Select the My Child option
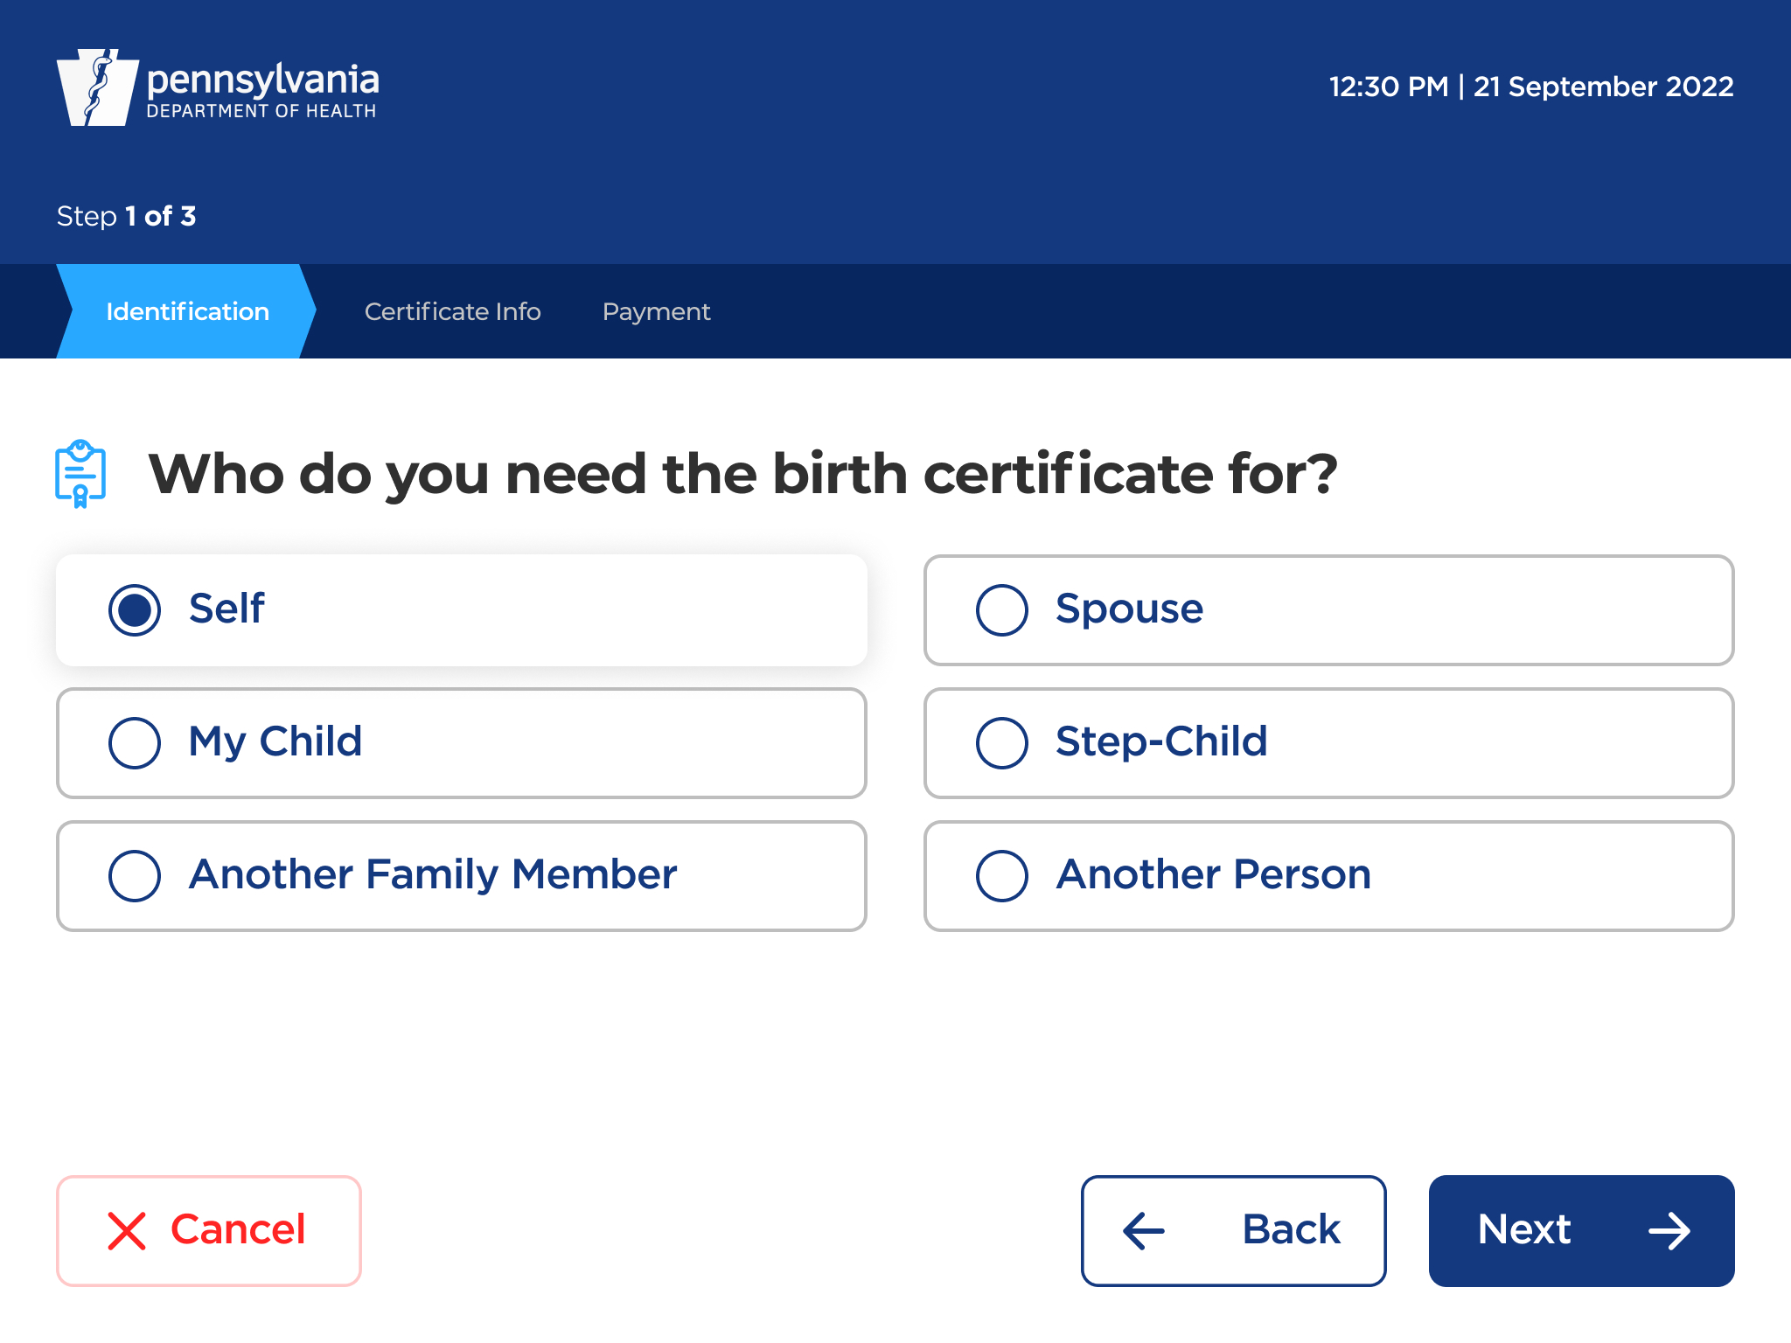 coord(135,743)
